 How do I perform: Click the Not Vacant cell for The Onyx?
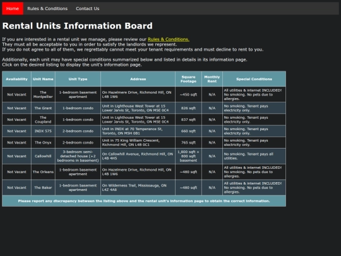[x=17, y=143]
